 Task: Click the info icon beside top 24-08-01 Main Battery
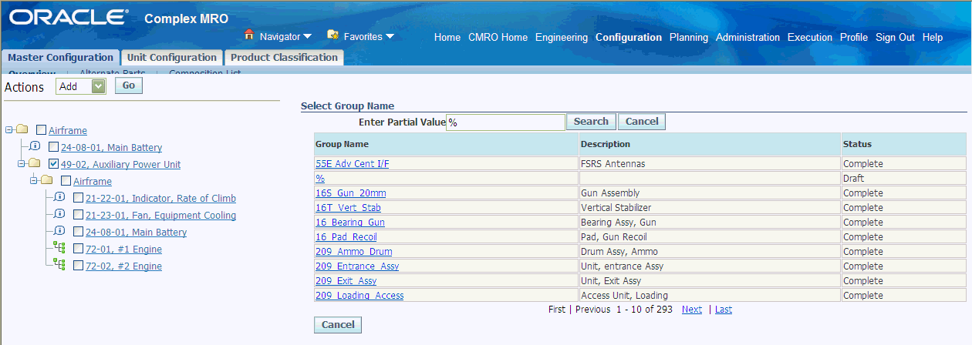point(35,146)
